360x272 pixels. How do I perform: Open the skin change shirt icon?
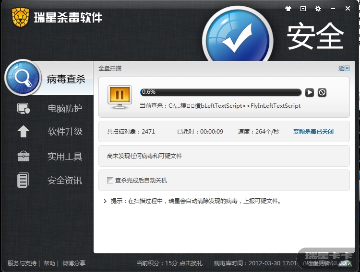click(x=288, y=9)
